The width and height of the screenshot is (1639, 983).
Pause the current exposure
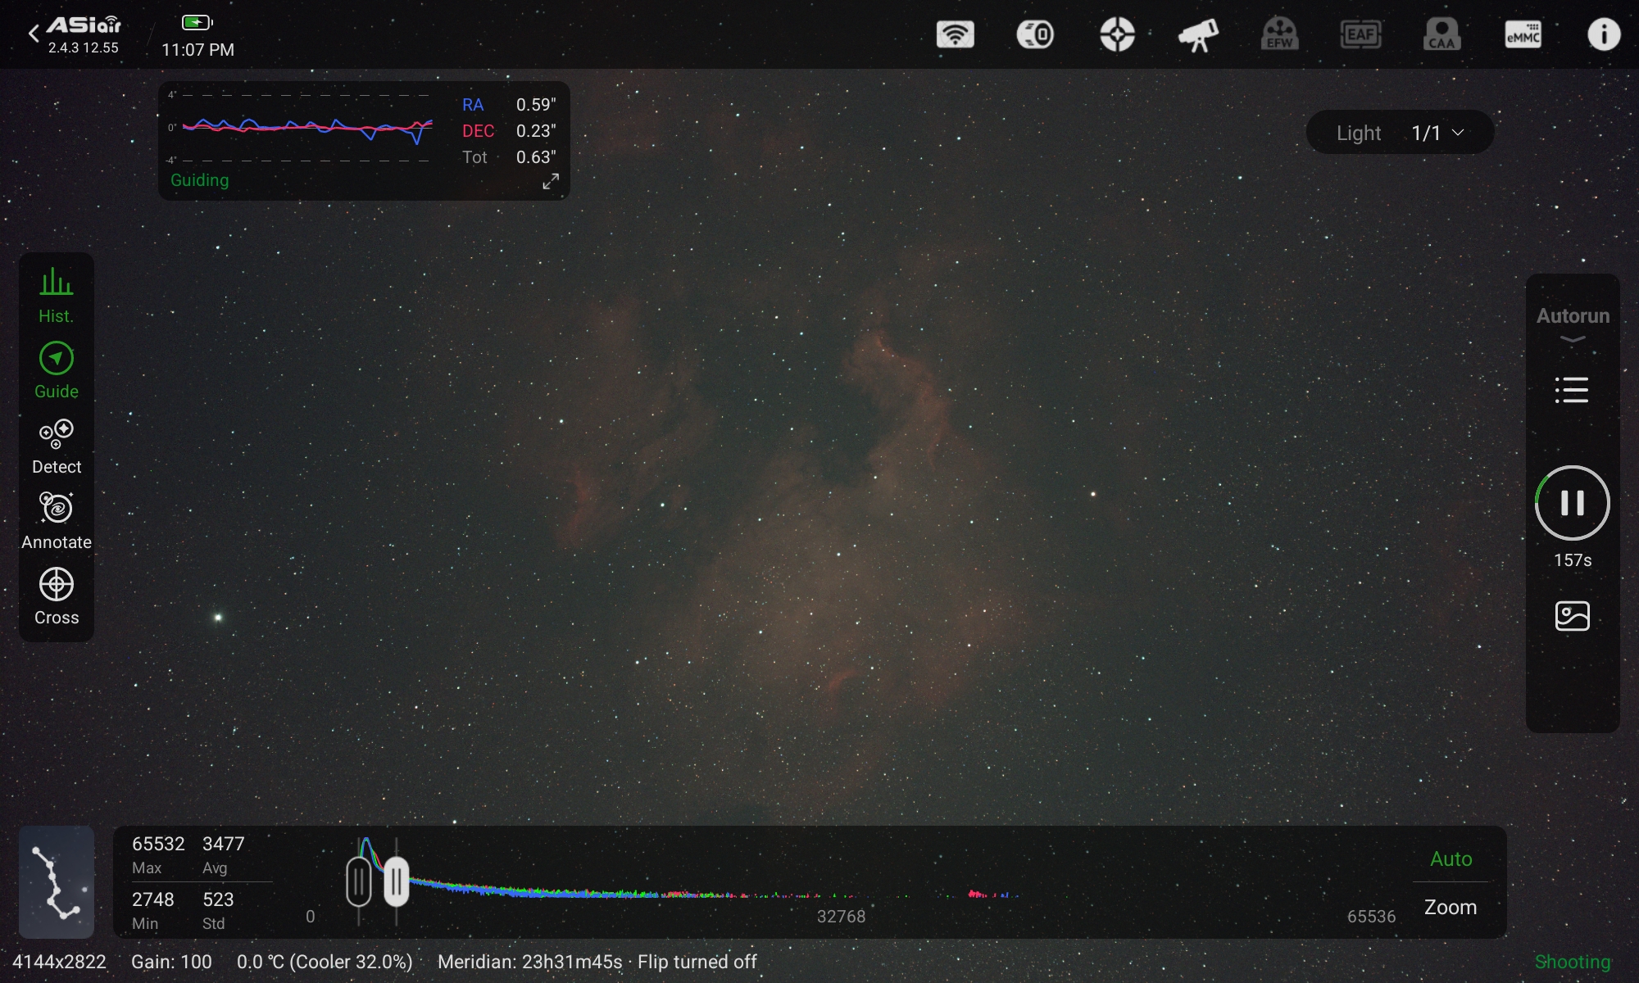[1572, 503]
